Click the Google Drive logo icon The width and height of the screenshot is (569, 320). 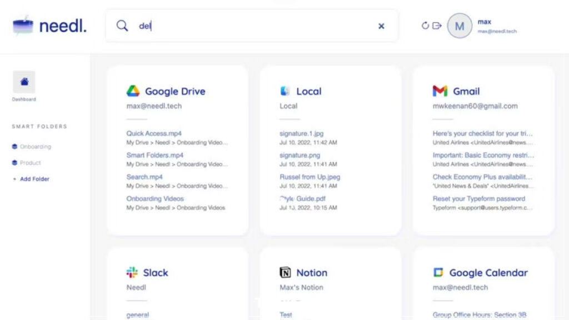(133, 91)
